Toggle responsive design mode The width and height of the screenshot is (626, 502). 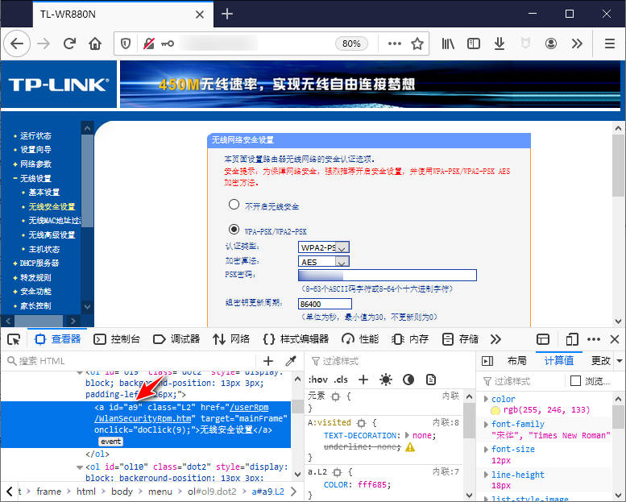coord(572,339)
